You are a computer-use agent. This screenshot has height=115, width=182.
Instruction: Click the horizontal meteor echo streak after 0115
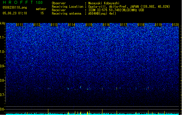89,89
